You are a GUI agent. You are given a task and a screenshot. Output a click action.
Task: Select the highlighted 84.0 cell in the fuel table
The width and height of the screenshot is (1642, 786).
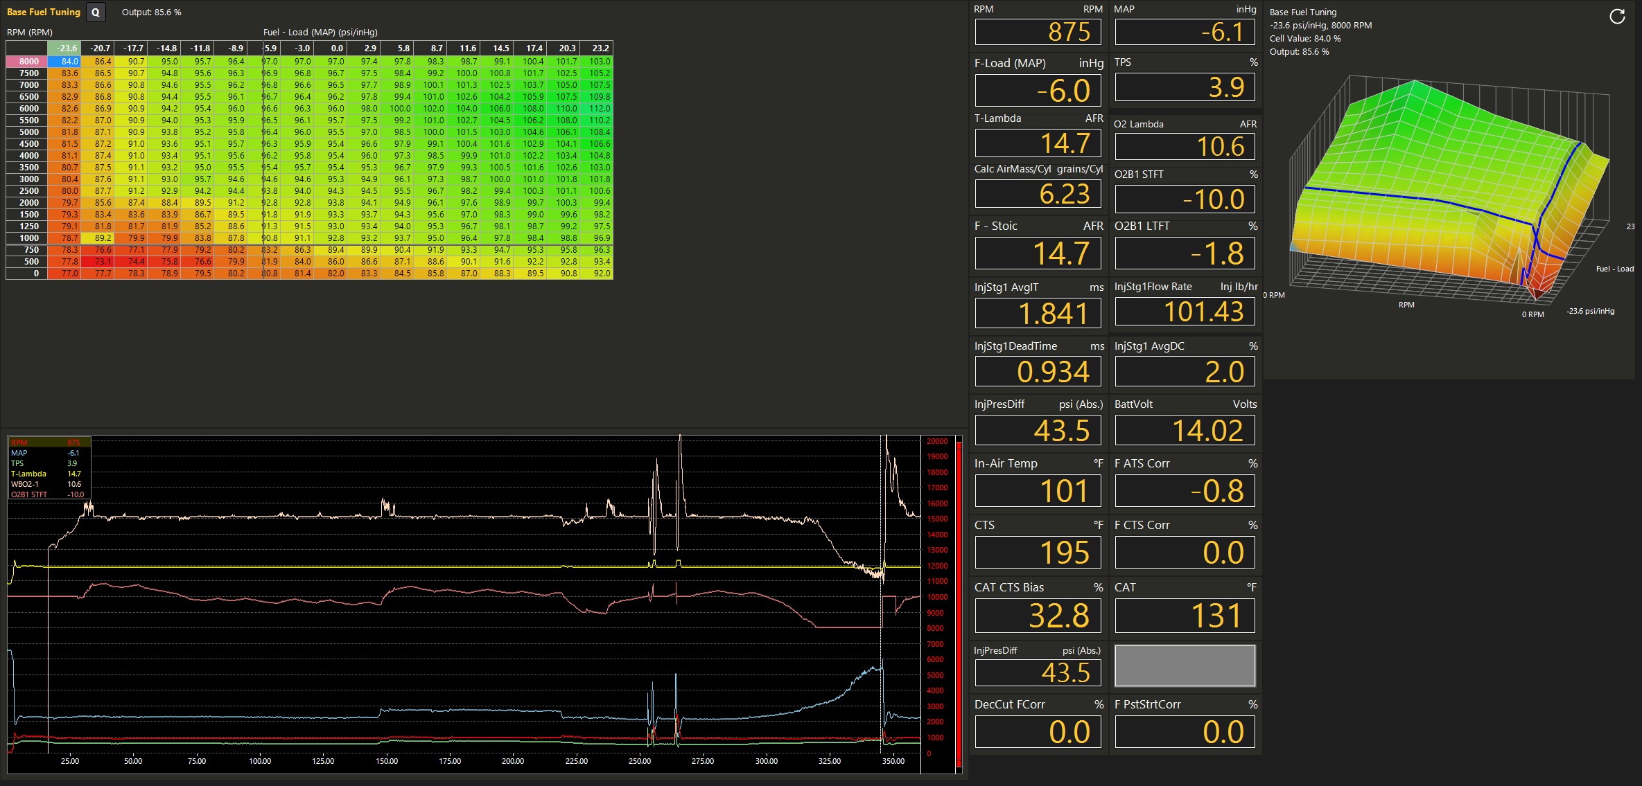[x=64, y=62]
